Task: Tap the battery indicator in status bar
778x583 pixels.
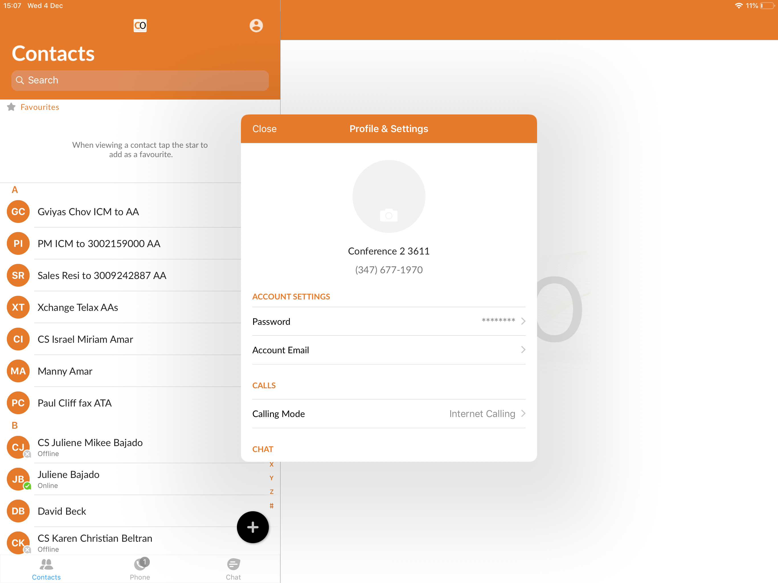Action: (767, 6)
